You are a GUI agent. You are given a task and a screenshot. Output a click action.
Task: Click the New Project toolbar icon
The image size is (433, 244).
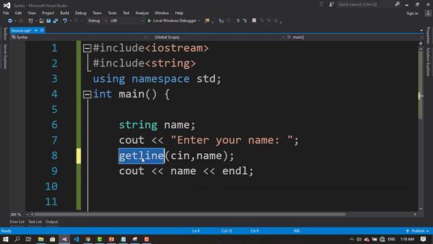tap(30, 21)
